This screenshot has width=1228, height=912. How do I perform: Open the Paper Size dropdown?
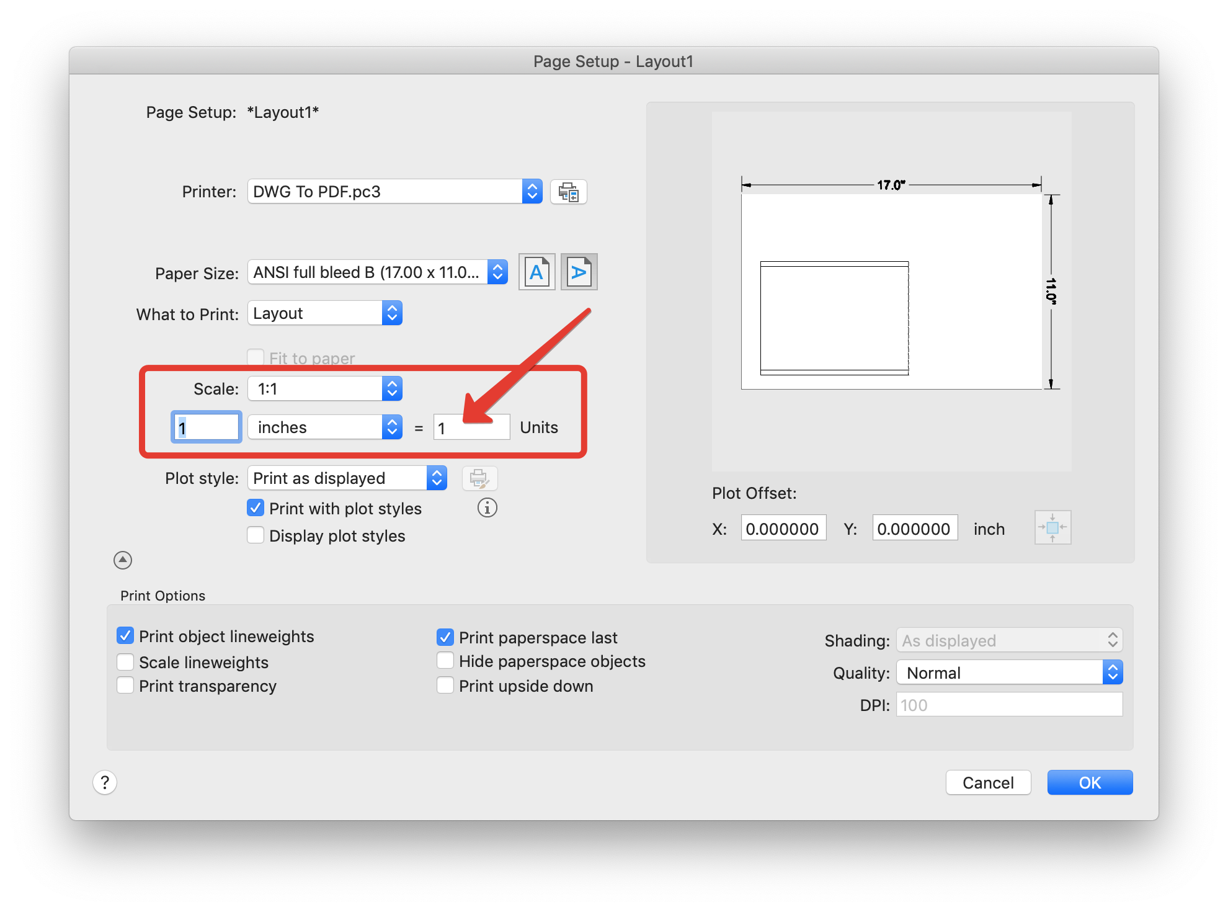tap(377, 272)
